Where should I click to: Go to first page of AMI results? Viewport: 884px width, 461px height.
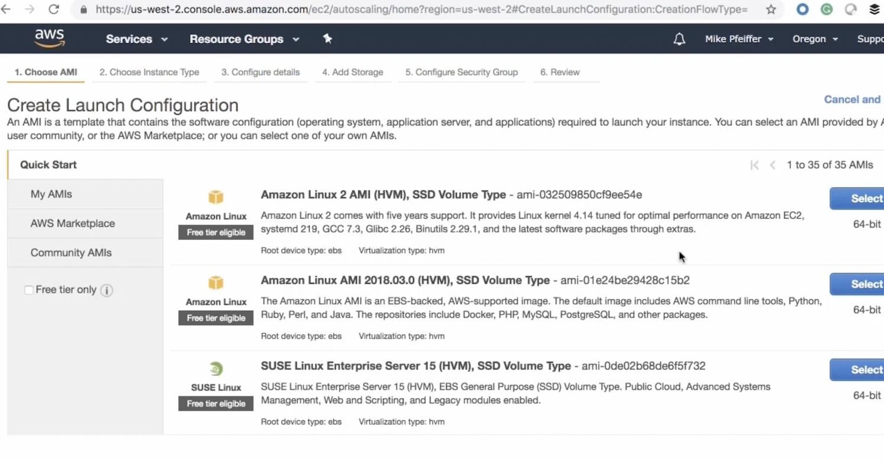pos(755,165)
